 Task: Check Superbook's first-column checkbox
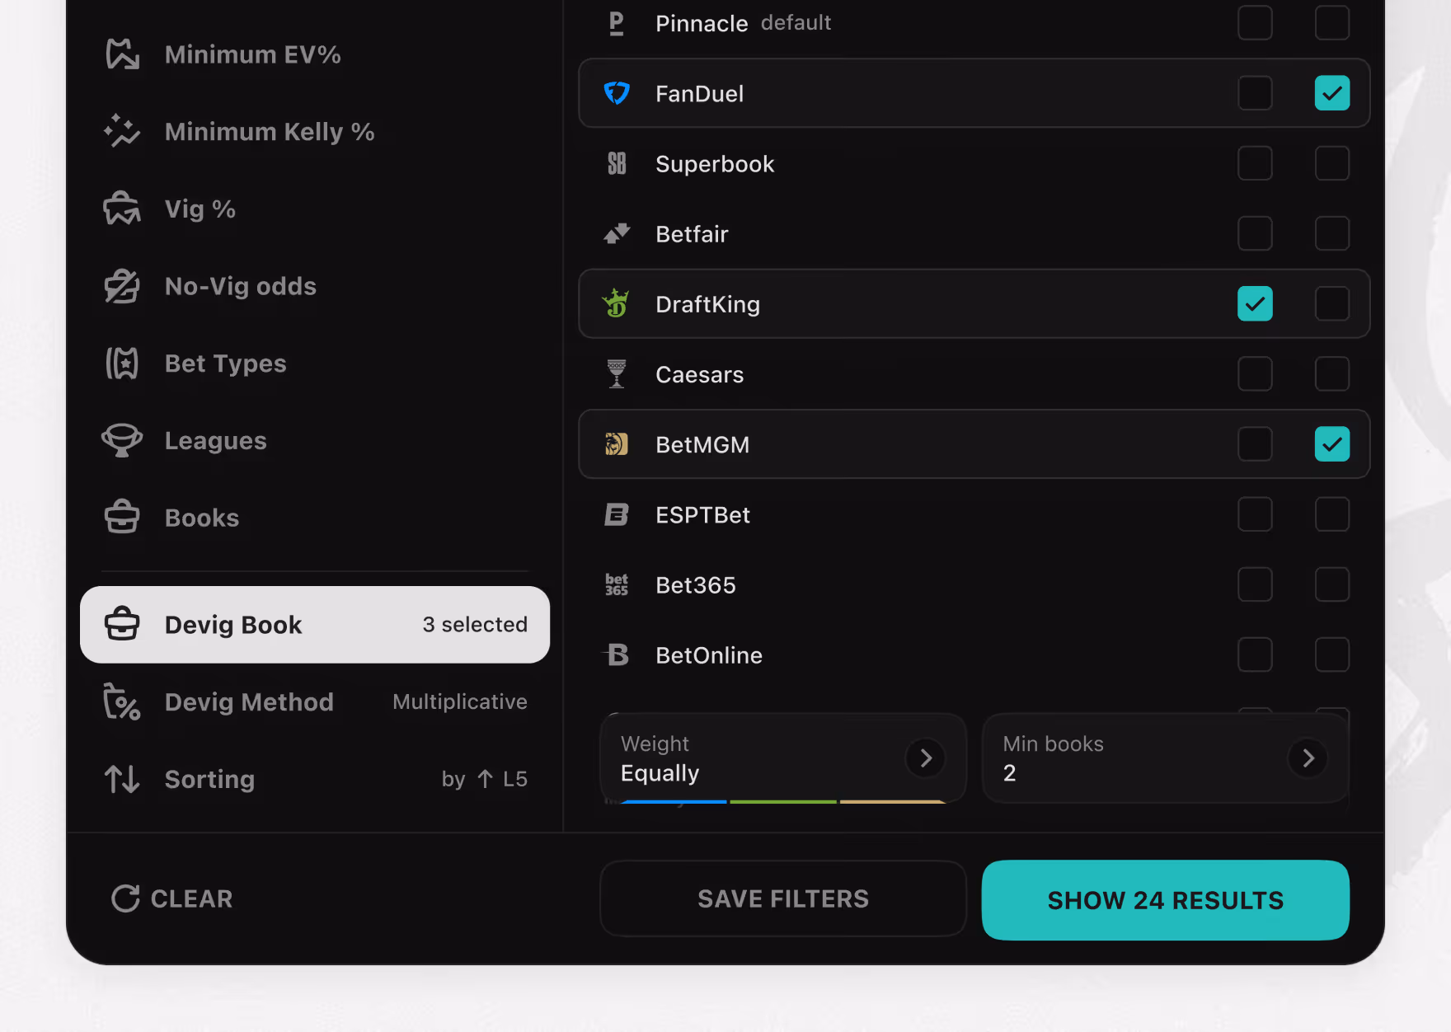(1255, 163)
